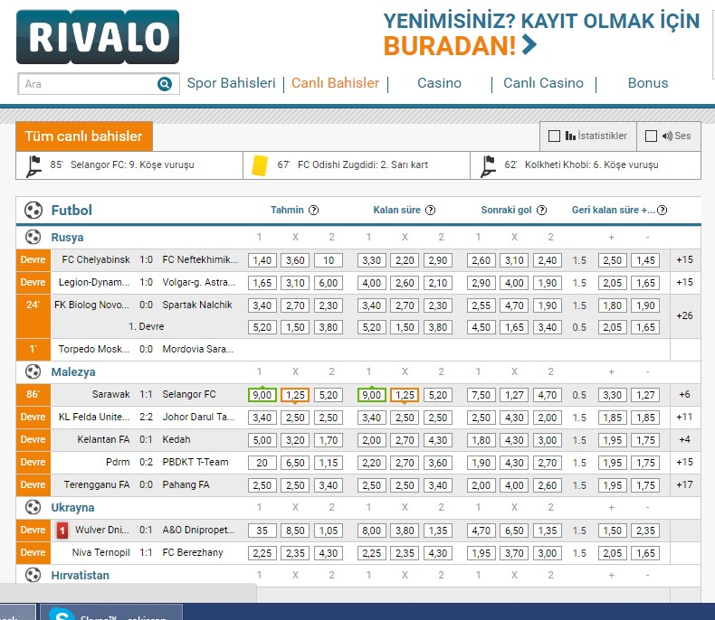This screenshot has width=715, height=620.
Task: Open the Spor Bahisleri menu
Action: click(x=231, y=83)
